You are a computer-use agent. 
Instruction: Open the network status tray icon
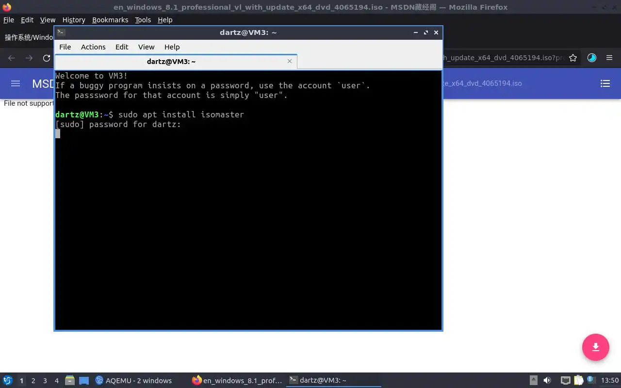(x=566, y=380)
